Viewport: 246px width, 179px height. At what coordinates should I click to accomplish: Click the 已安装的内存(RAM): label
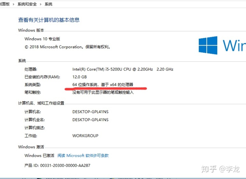[42, 77]
